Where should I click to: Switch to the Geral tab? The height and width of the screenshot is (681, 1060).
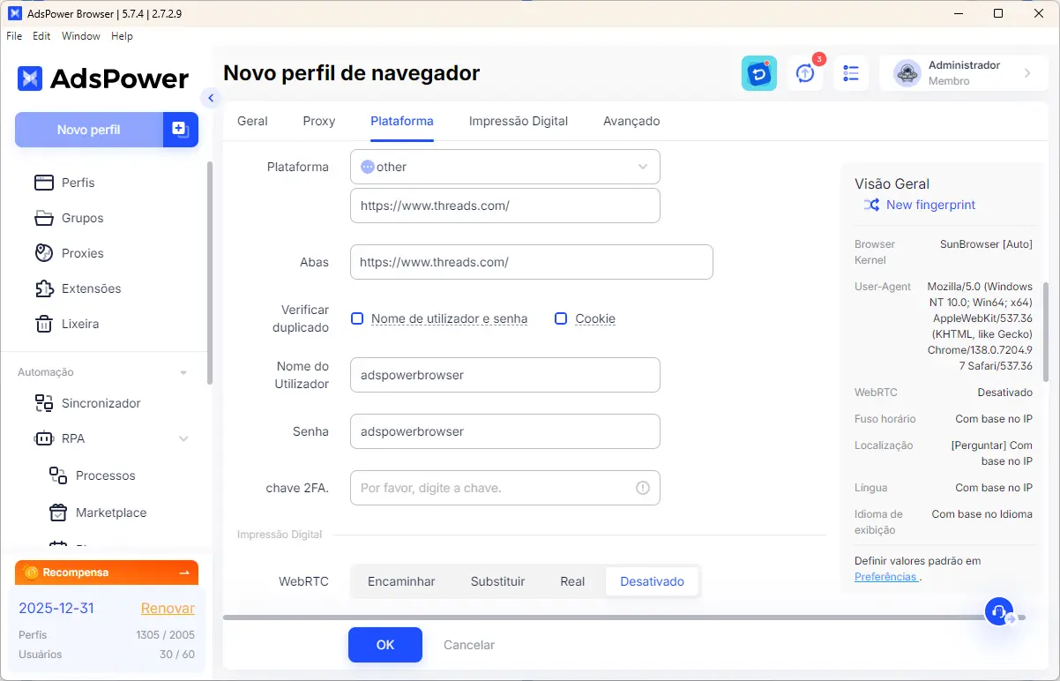pos(252,121)
